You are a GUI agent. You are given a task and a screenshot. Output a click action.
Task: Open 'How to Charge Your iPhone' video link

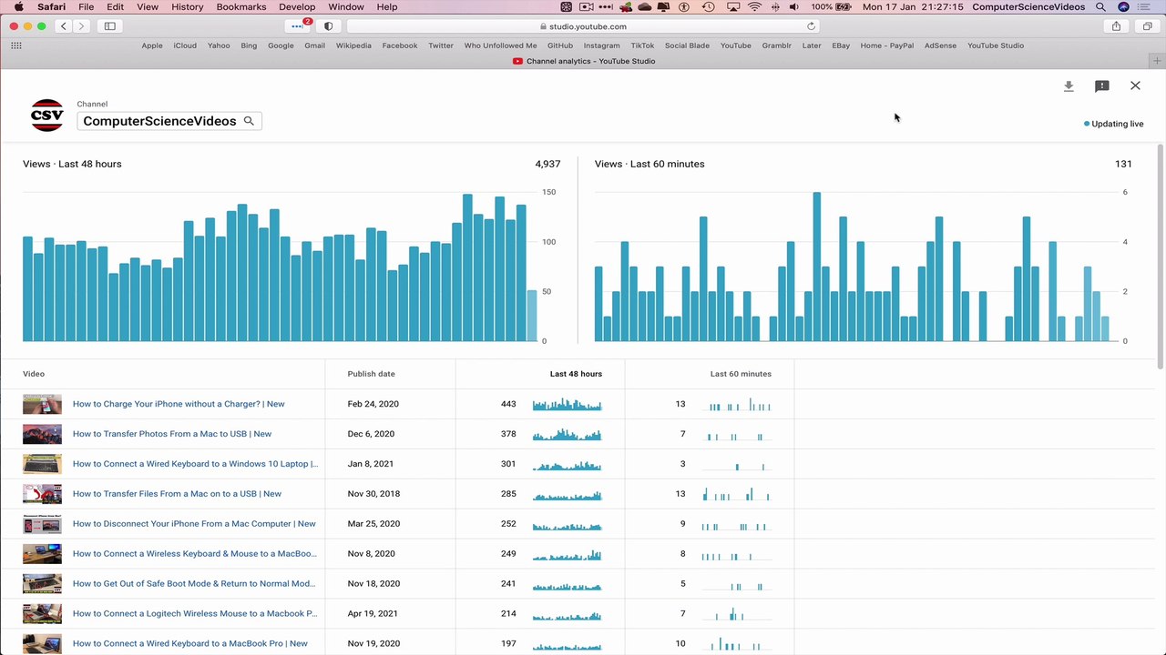(179, 404)
